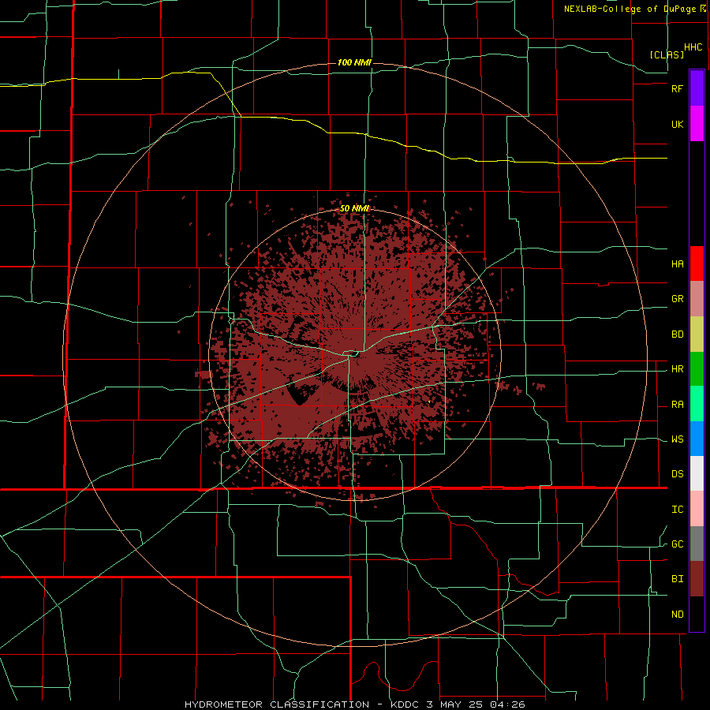Click the WS legend label
This screenshot has width=710, height=710.
pyautogui.click(x=677, y=439)
